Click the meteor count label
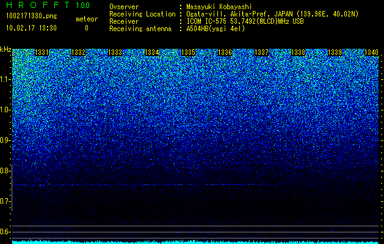 point(87,19)
